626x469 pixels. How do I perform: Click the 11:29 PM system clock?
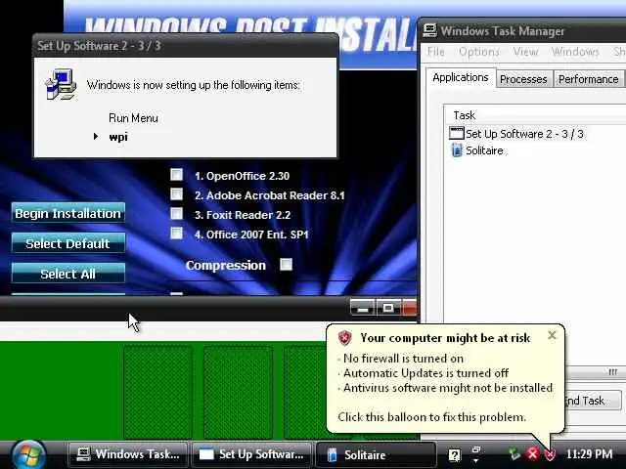589,453
